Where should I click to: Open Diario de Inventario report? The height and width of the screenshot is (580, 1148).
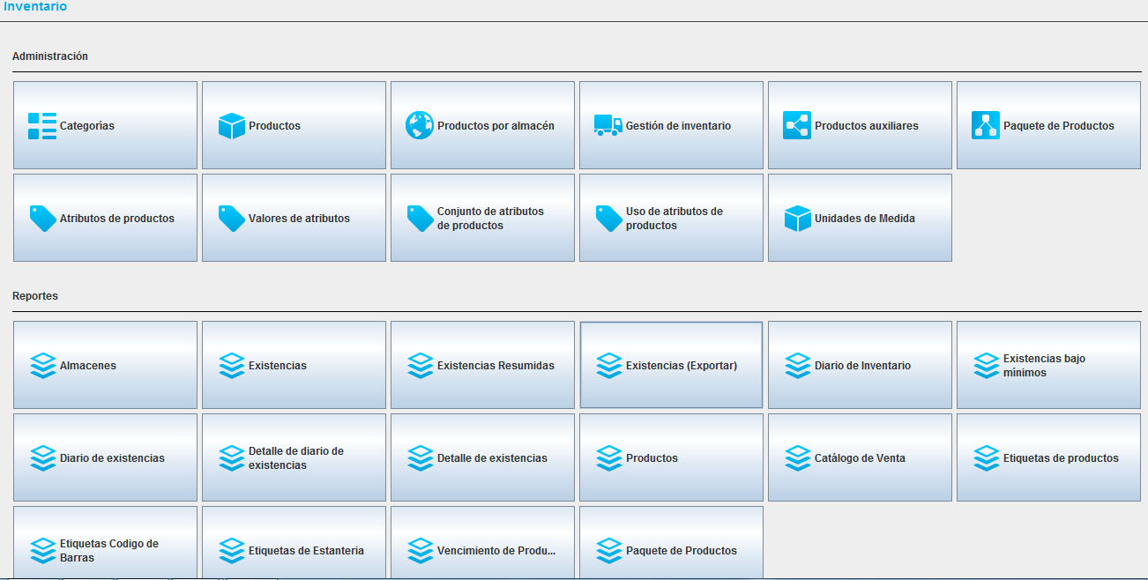(860, 365)
